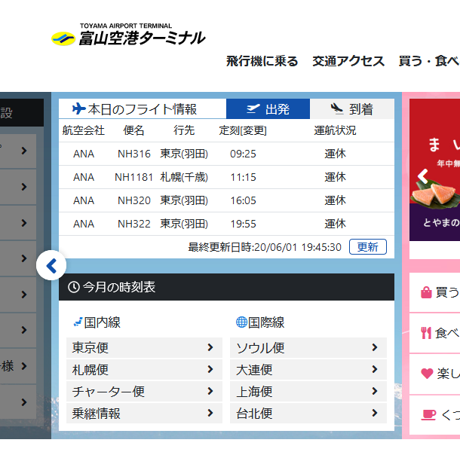
Task: Click the coffee cup くつ icon
Action: click(428, 415)
